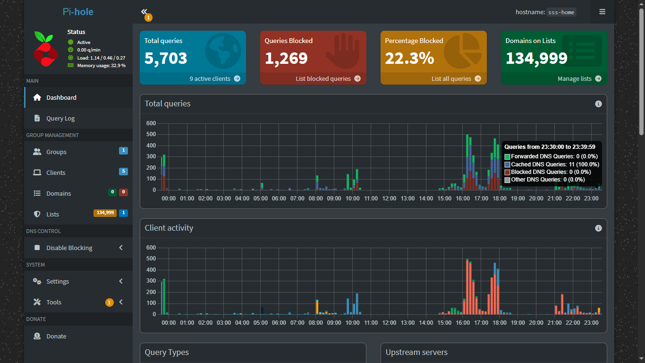Click the 5,703 Total queries value
645x363 pixels.
166,58
